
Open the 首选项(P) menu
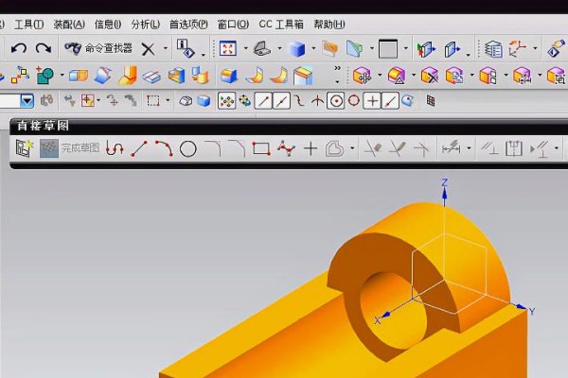coord(188,24)
